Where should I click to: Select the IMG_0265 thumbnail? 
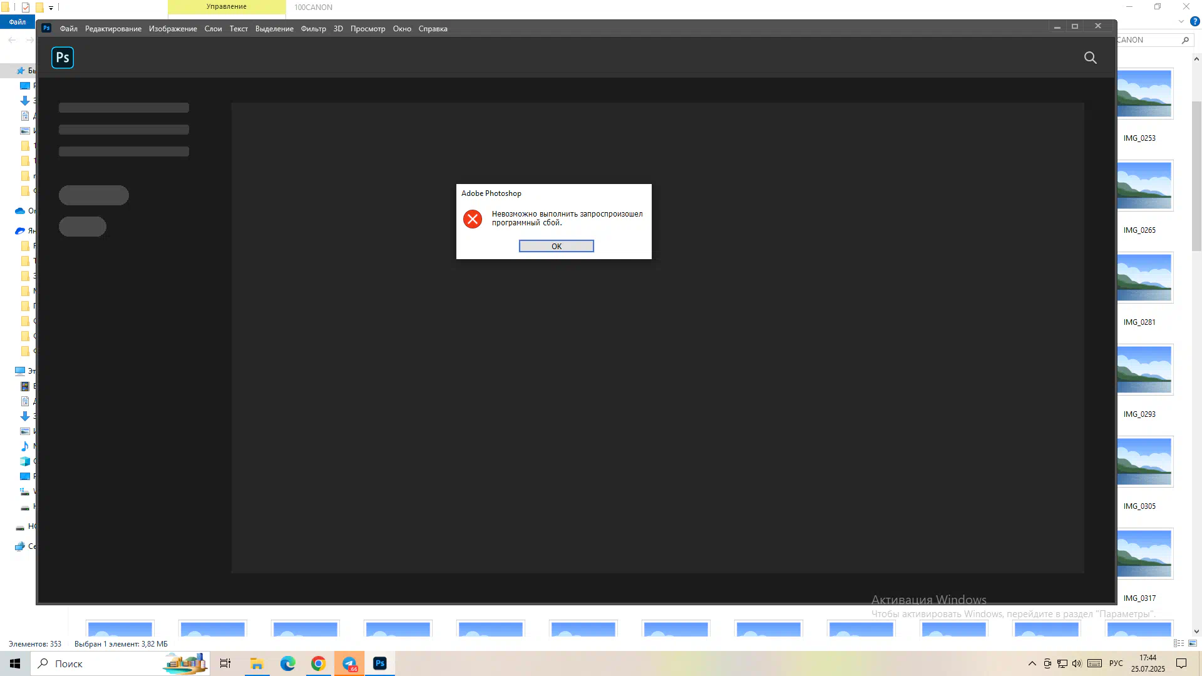coord(1144,185)
